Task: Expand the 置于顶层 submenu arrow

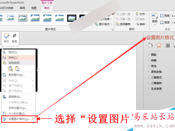Action: pyautogui.click(x=33, y=86)
